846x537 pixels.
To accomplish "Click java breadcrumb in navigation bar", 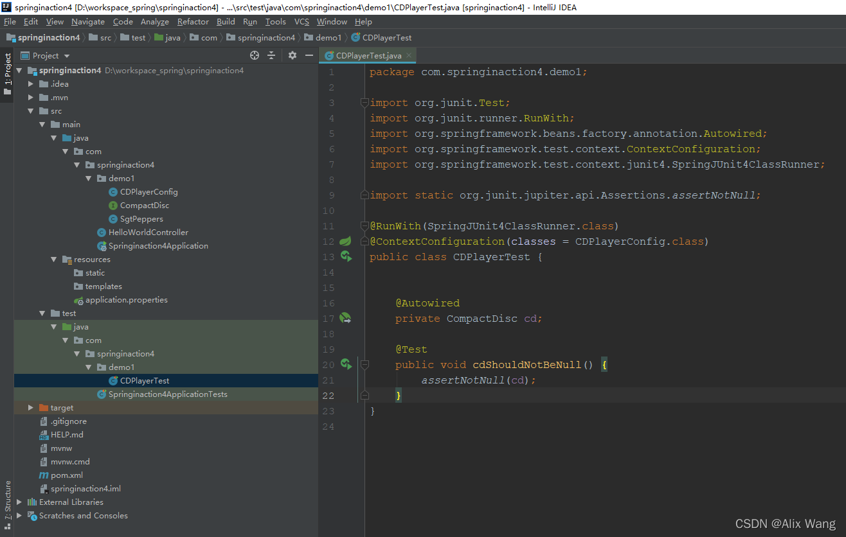I will (167, 38).
